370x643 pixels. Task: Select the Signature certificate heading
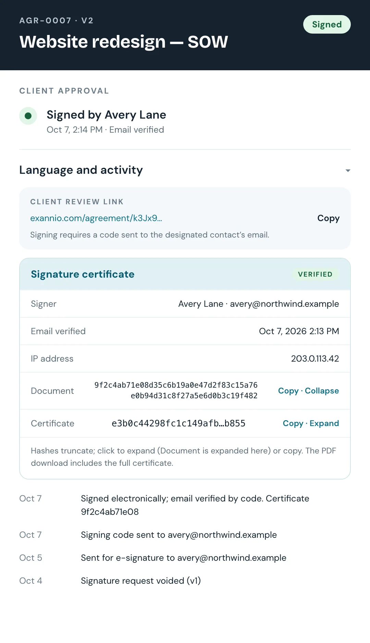tap(83, 274)
